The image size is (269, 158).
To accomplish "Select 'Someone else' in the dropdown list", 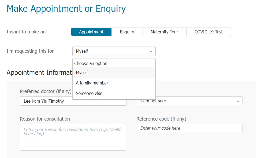I will (89, 93).
